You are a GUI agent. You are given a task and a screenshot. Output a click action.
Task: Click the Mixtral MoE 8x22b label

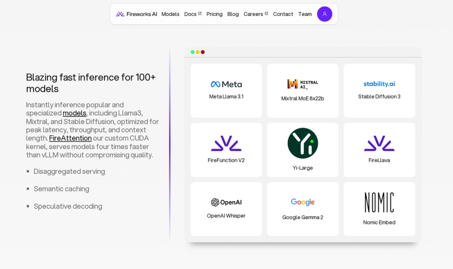coord(303,98)
